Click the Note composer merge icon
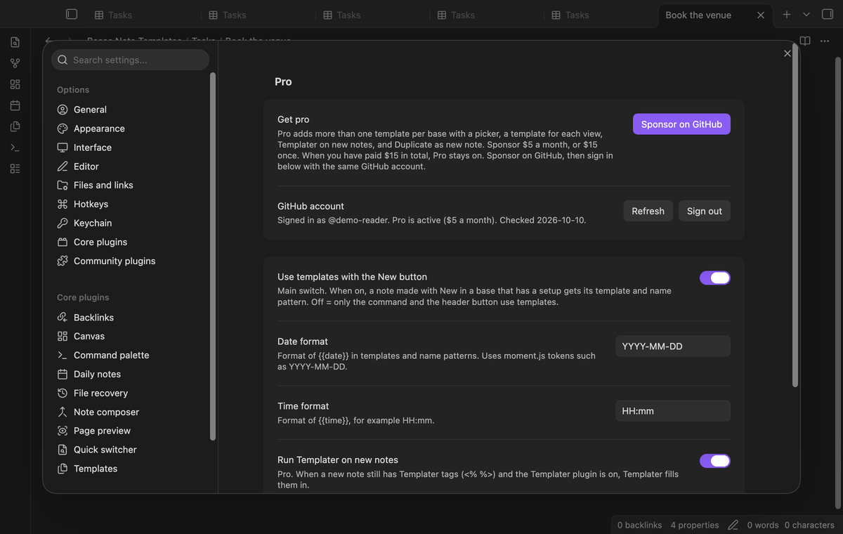 tap(63, 412)
